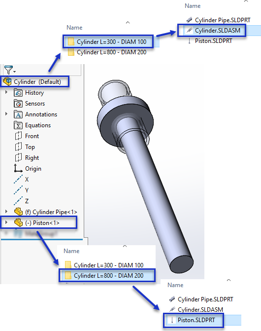The image size is (261, 331).
Task: Select the Front plane icon
Action: pyautogui.click(x=18, y=136)
